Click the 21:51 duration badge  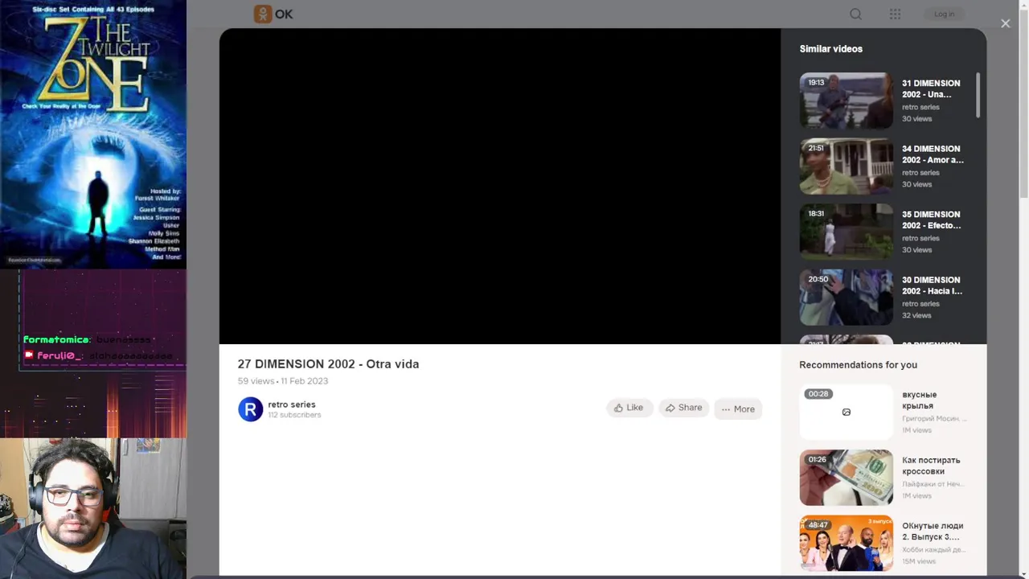click(x=816, y=148)
